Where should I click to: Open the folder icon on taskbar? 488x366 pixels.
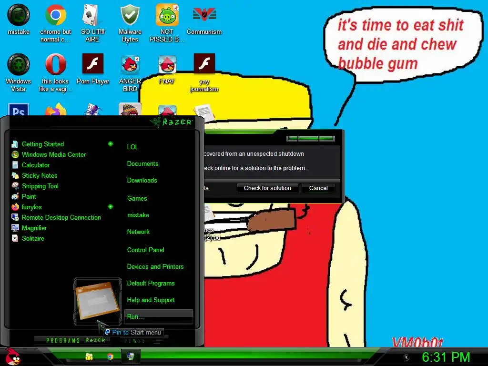(89, 356)
